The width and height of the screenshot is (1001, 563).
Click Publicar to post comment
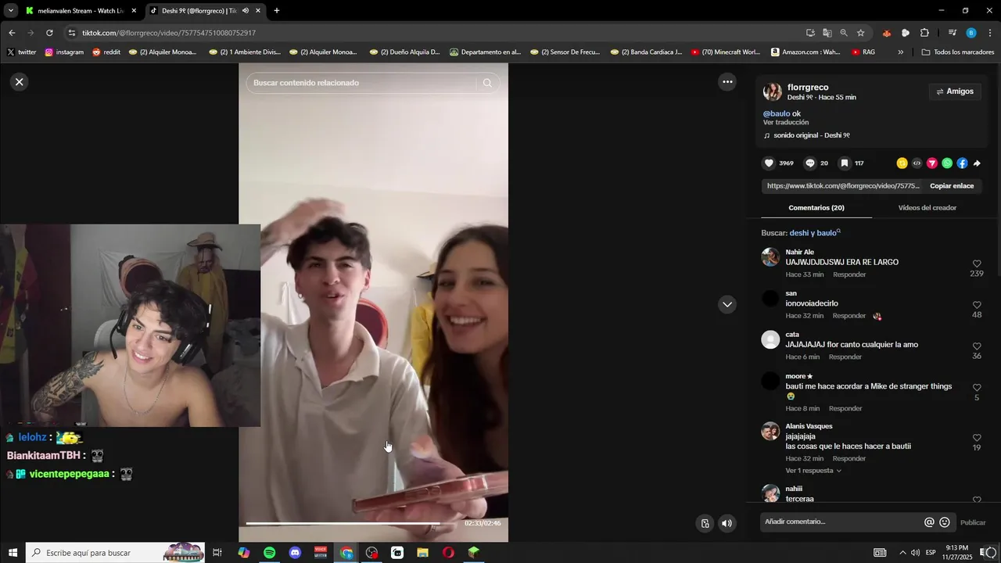pyautogui.click(x=973, y=522)
